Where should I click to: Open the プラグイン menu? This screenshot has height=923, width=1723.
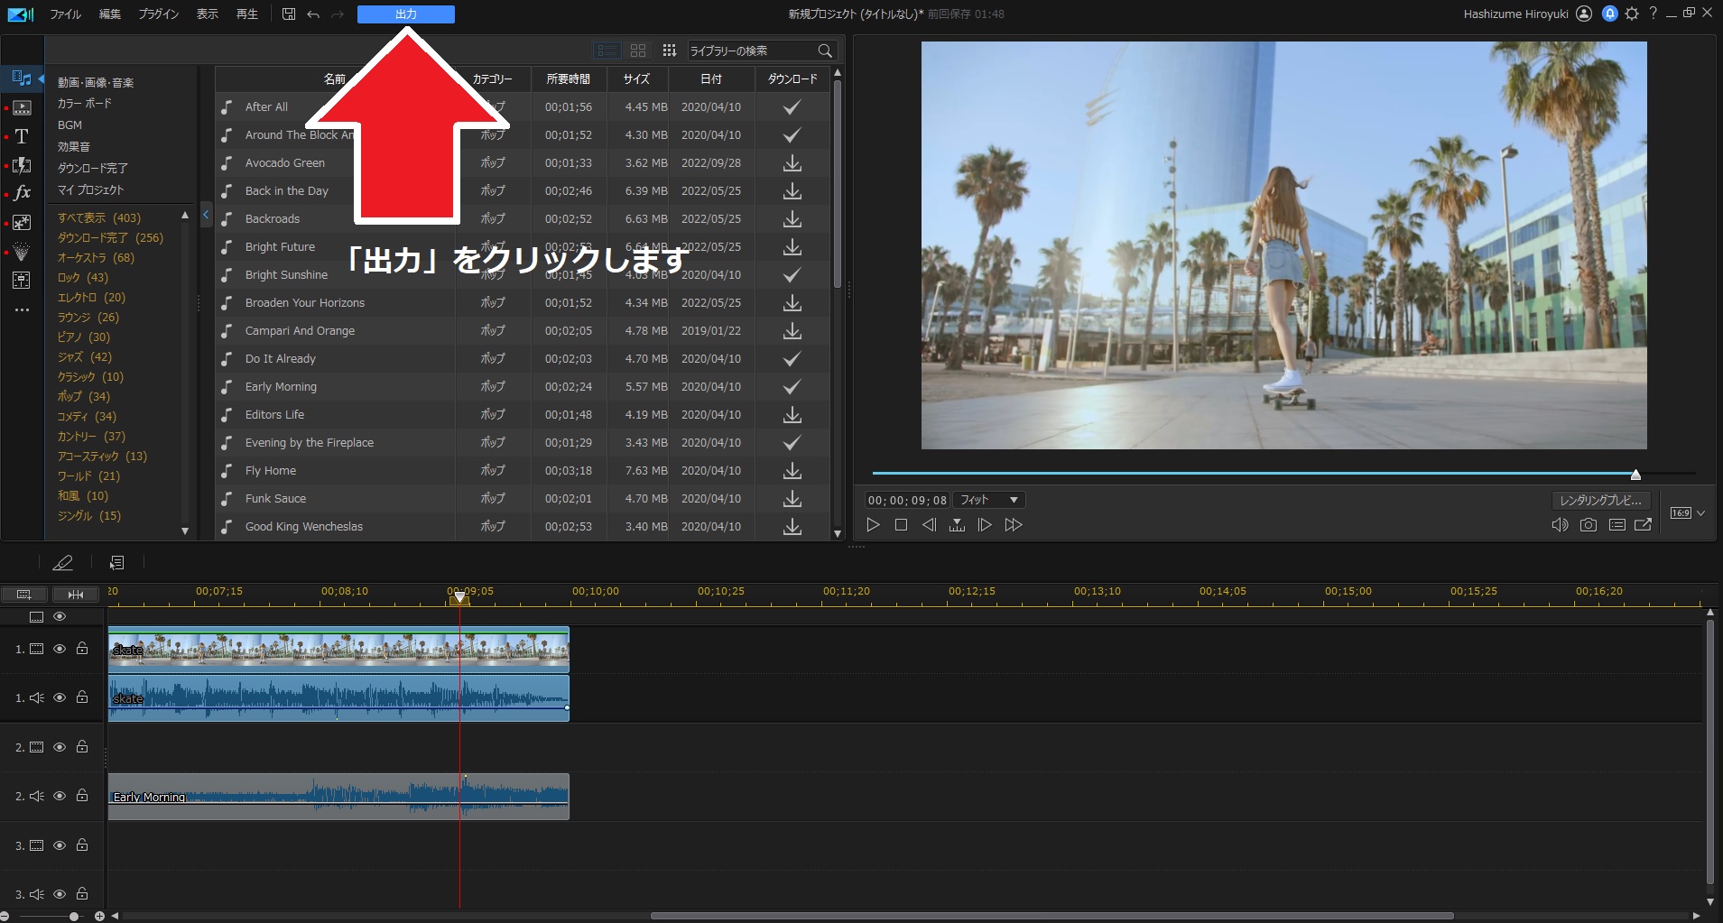[158, 14]
